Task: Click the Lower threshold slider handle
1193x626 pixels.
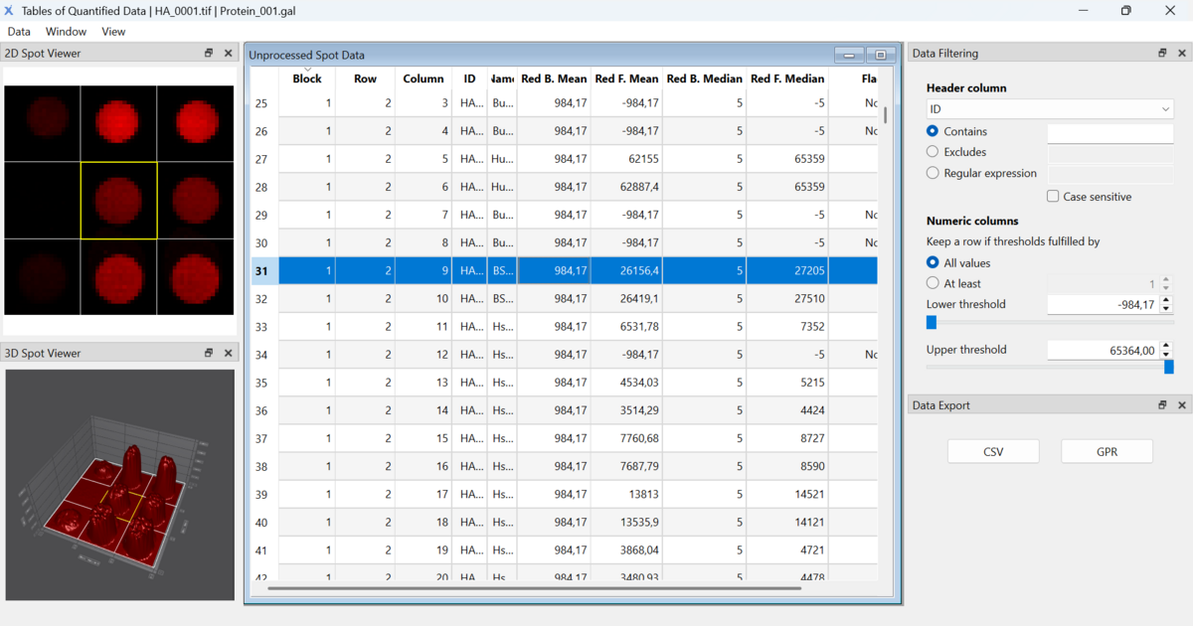Action: coord(932,322)
